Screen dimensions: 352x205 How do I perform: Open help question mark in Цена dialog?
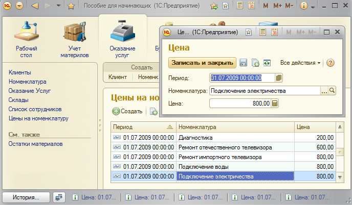coord(330,63)
